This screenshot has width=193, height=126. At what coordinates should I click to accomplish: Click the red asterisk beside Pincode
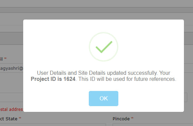132,118
